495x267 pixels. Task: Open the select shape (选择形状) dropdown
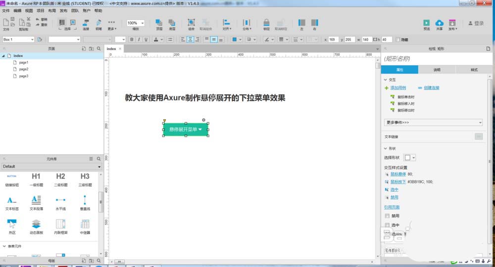coord(410,158)
